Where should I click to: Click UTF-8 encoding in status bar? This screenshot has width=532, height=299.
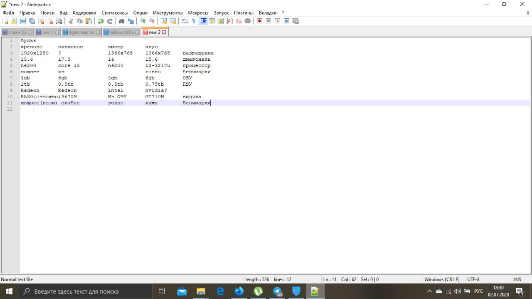click(473, 279)
